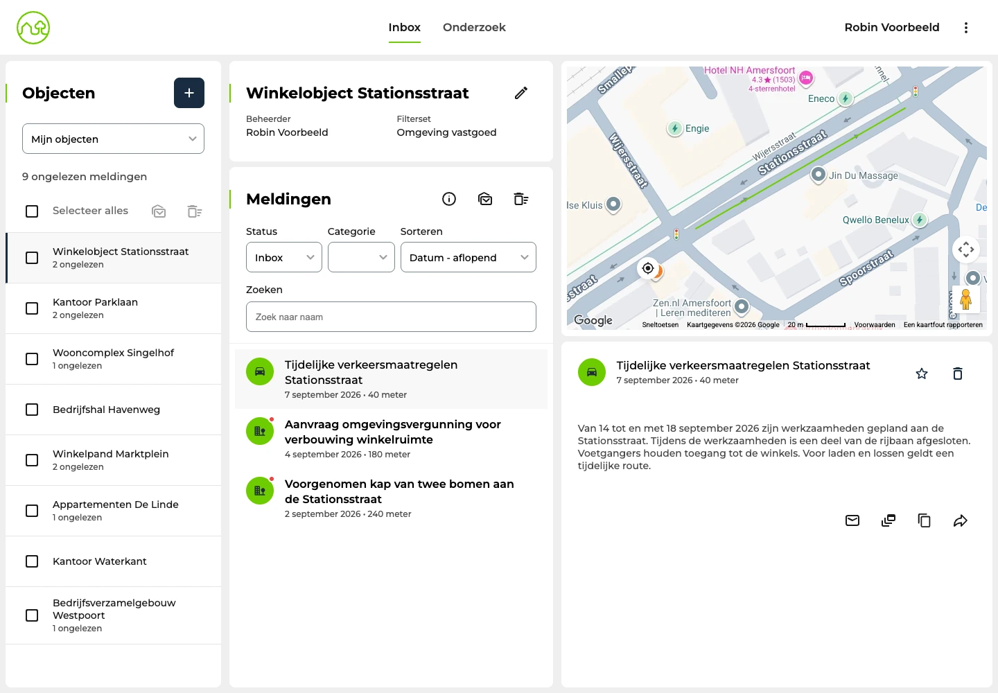Open the Sorteren dropdown Datum - aflopend

click(469, 257)
